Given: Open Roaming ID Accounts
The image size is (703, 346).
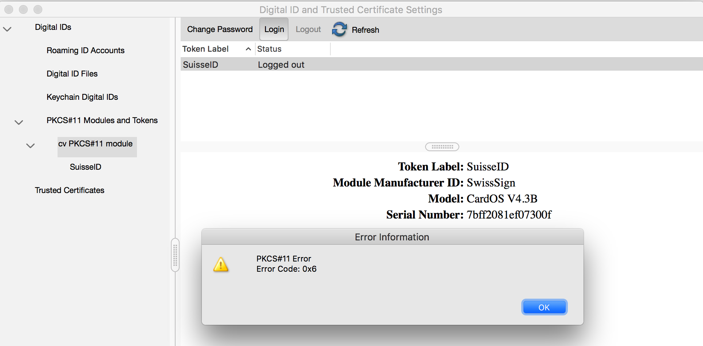Looking at the screenshot, I should click(86, 51).
